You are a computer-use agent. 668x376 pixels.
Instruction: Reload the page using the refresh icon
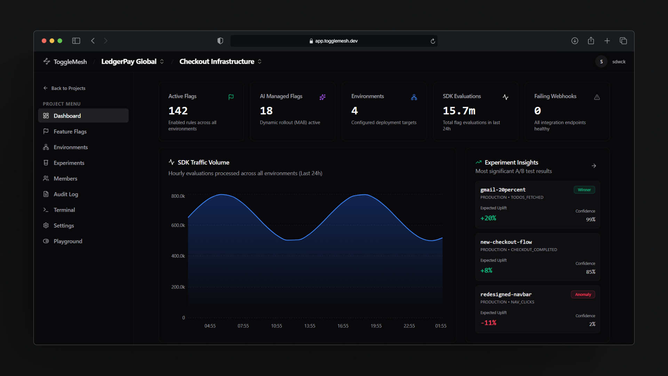(433, 41)
